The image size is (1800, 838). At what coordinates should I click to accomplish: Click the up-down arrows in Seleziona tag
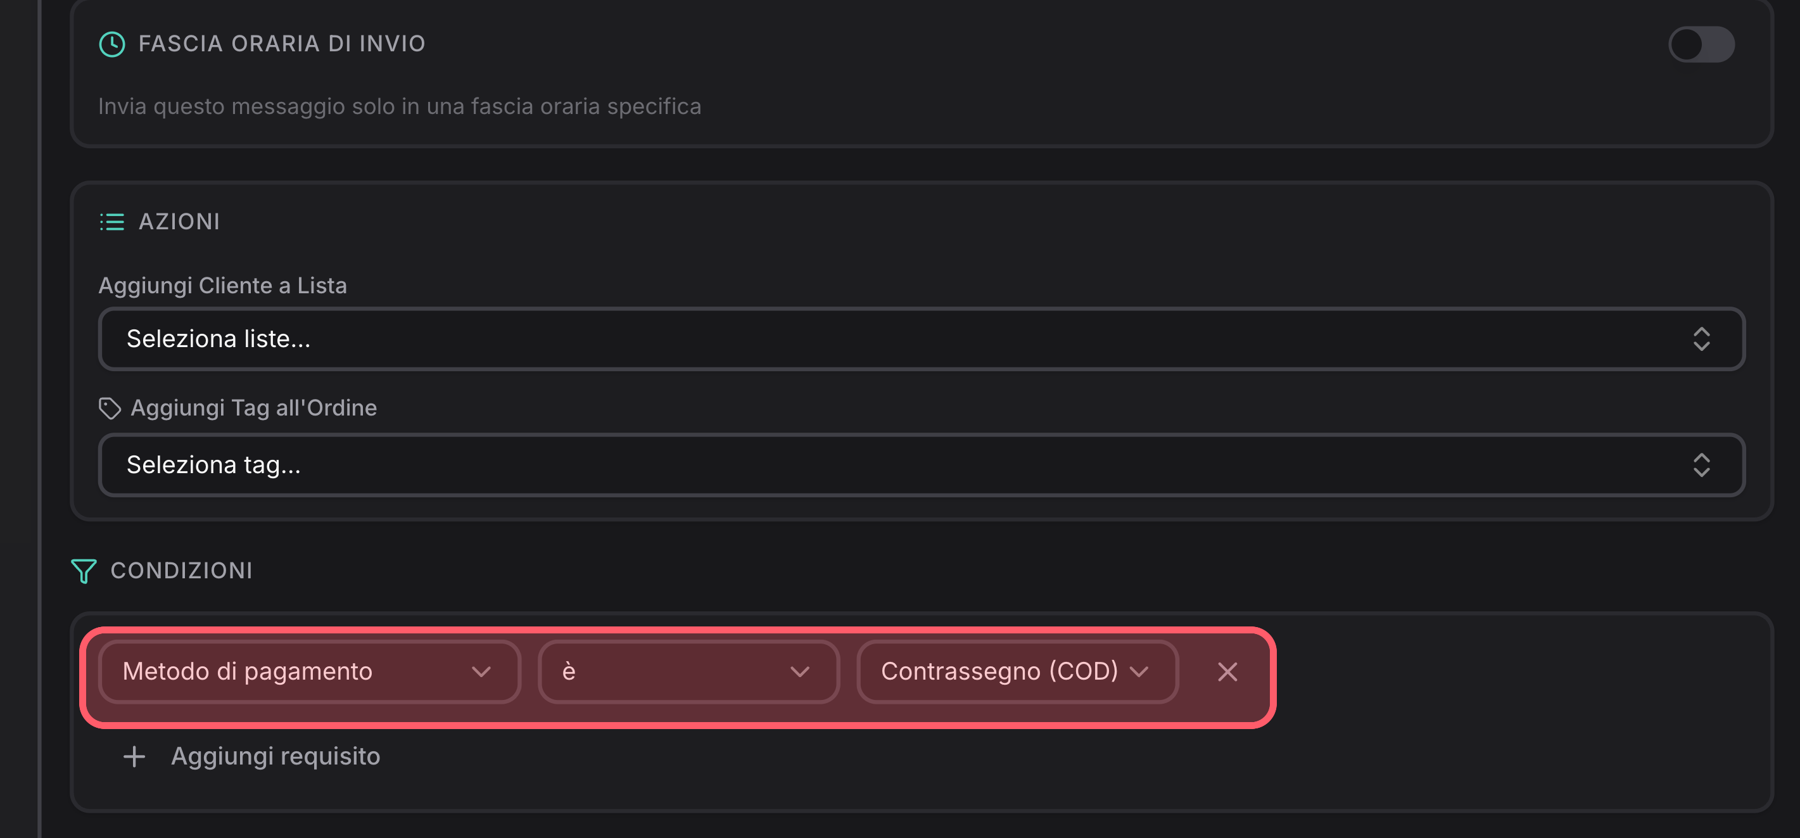tap(1701, 465)
